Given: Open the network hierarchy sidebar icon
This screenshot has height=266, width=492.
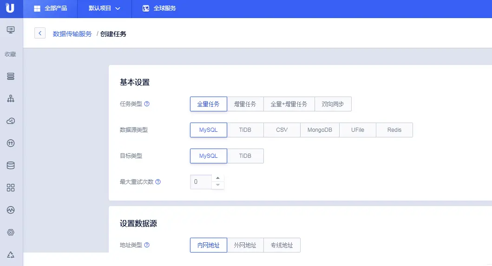Looking at the screenshot, I should tap(11, 98).
